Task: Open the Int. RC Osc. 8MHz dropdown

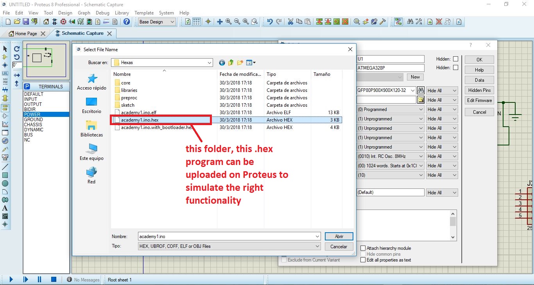Action: coord(391,156)
